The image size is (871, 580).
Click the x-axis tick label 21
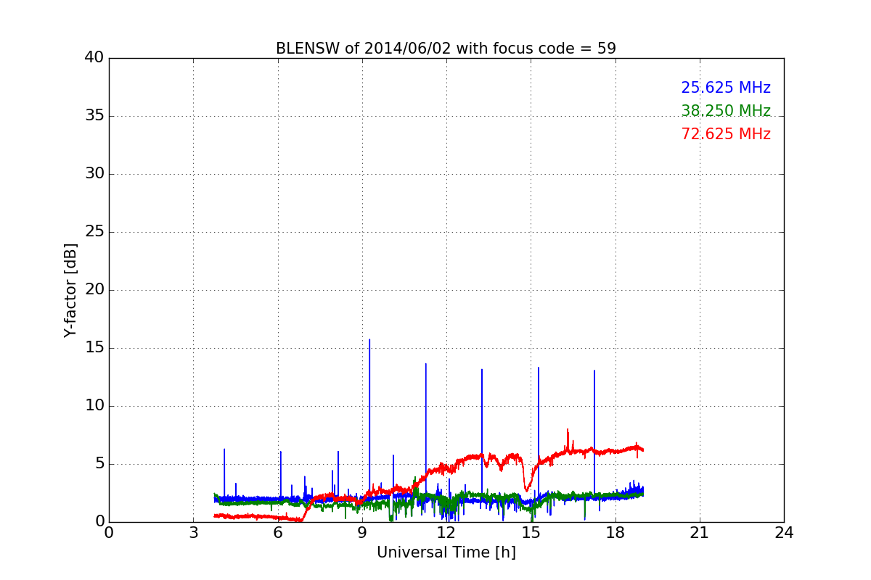(x=700, y=532)
